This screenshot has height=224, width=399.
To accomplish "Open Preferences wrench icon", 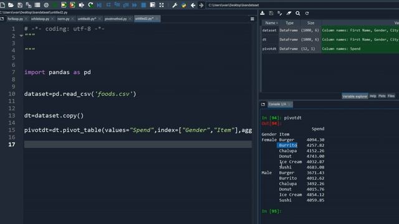I will (175, 5).
